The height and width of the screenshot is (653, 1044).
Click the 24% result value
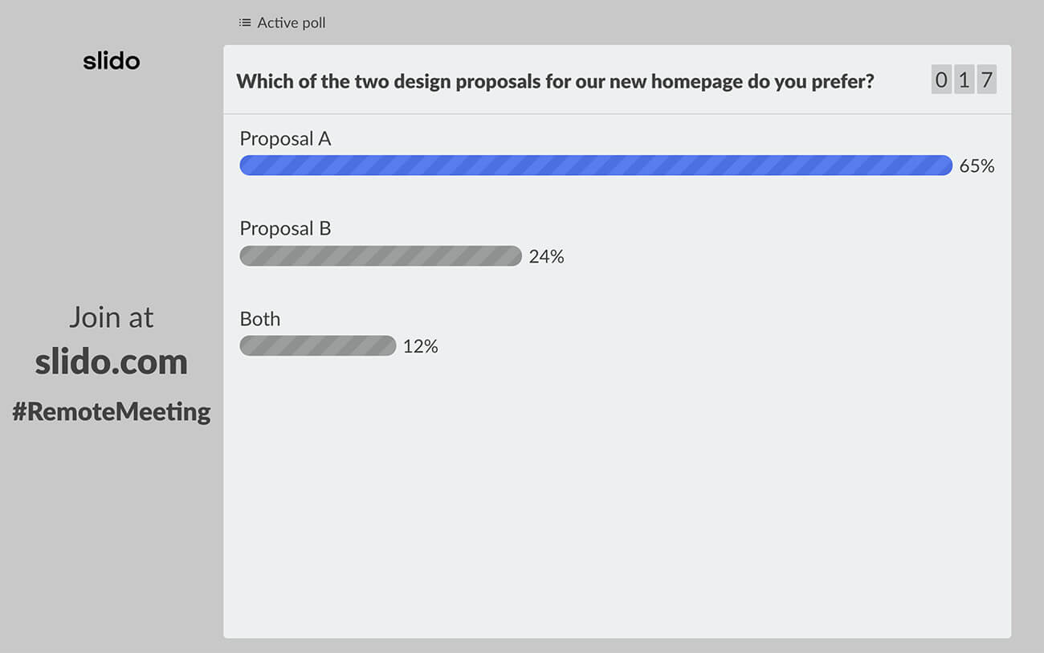546,256
